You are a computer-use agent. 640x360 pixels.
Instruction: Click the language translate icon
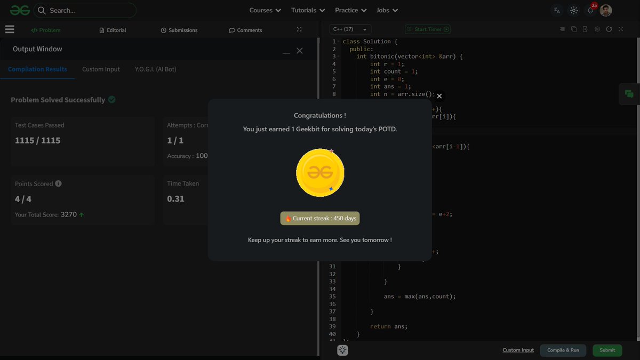(557, 10)
